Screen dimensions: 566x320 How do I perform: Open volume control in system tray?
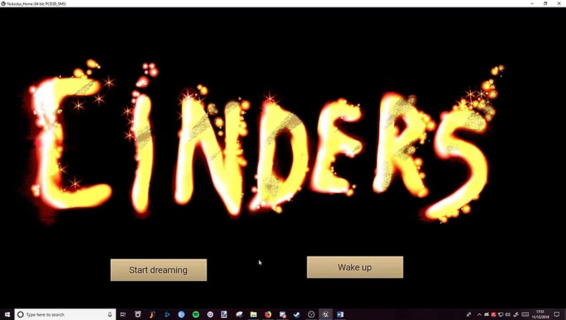point(508,315)
